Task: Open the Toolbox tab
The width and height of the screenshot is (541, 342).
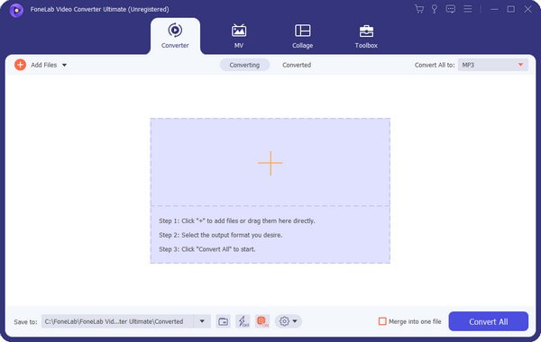Action: point(366,36)
